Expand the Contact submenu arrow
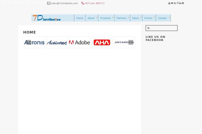This screenshot has height=134, width=202. click(169, 17)
